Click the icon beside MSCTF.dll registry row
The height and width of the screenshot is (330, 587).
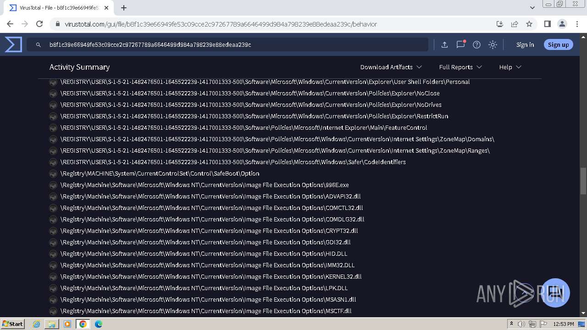[x=53, y=311]
